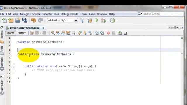The image size is (187, 105).
Task: Click 'package' keyword on line 2
Action: click(x=24, y=42)
